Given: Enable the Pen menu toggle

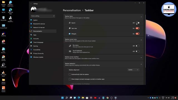Looking at the screenshot, I should [x=138, y=46].
